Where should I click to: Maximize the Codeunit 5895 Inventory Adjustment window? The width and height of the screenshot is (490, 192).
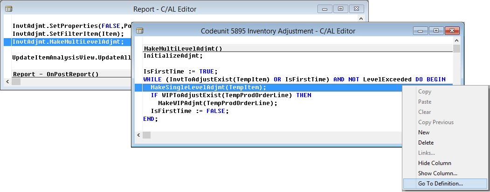click(436, 31)
